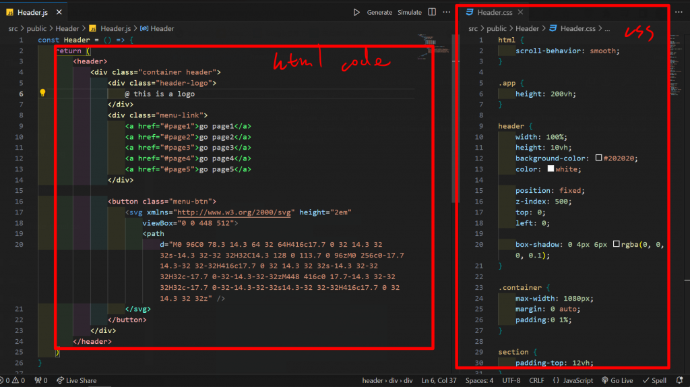
Task: Open the left editor's more actions ellipsis
Action: pos(447,12)
